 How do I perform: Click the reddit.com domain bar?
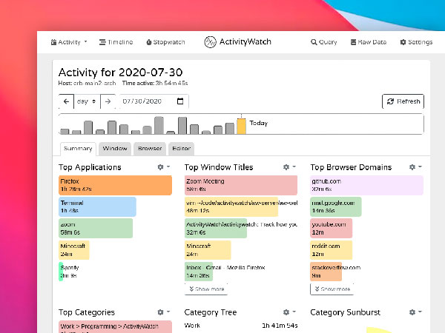point(332,250)
